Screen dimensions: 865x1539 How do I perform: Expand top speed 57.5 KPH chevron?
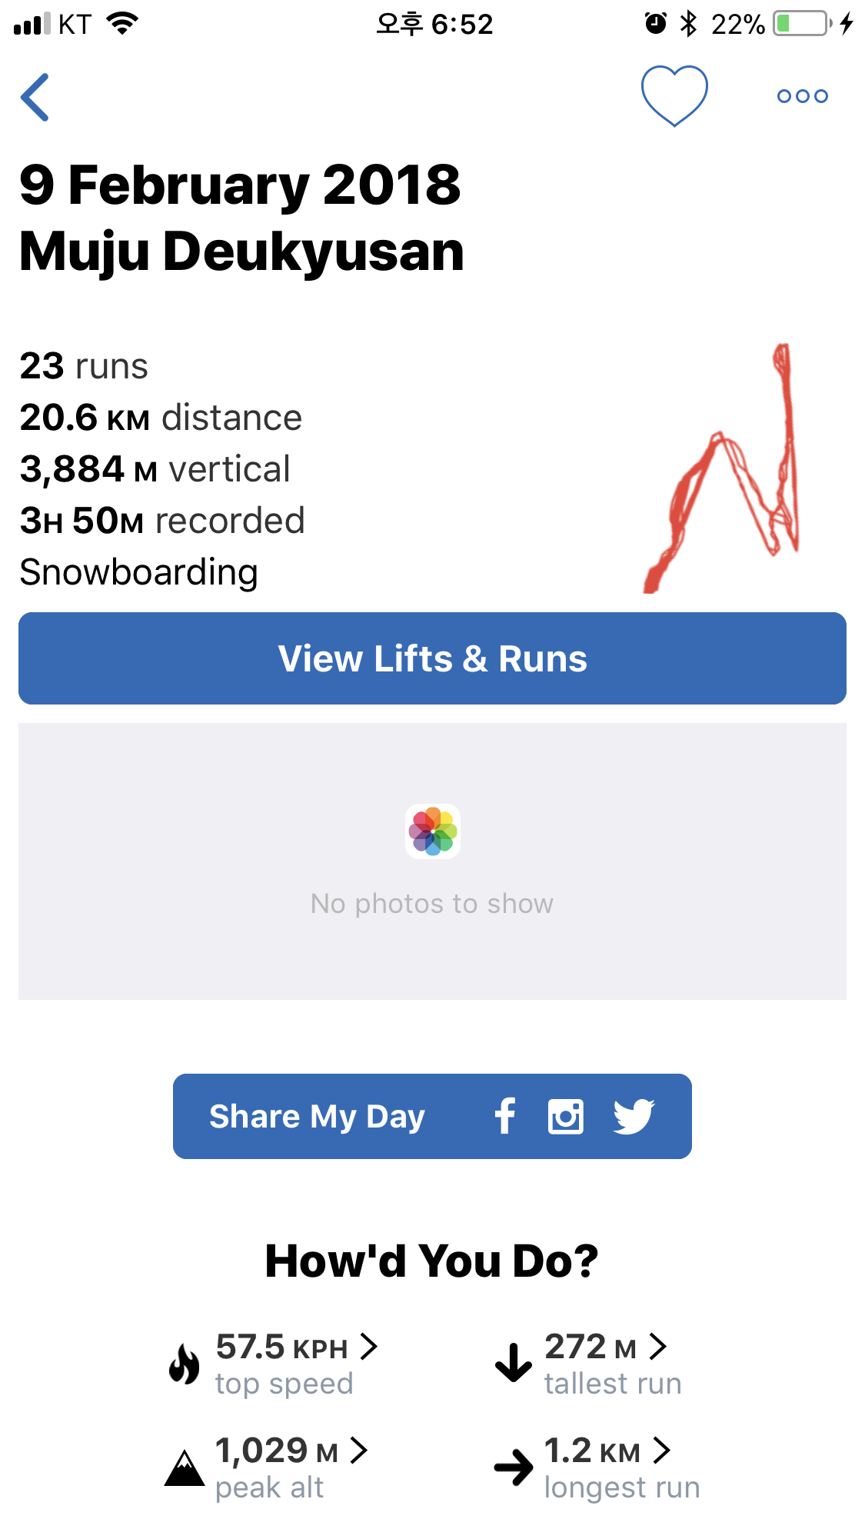point(369,1346)
